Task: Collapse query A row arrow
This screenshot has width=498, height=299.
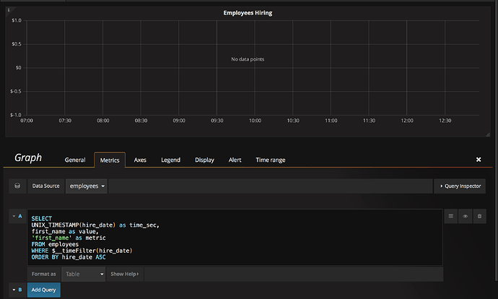Action: pyautogui.click(x=14, y=216)
